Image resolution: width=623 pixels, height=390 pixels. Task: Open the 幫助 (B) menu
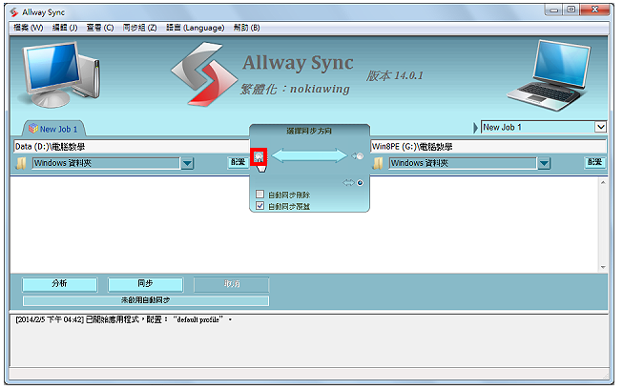246,28
